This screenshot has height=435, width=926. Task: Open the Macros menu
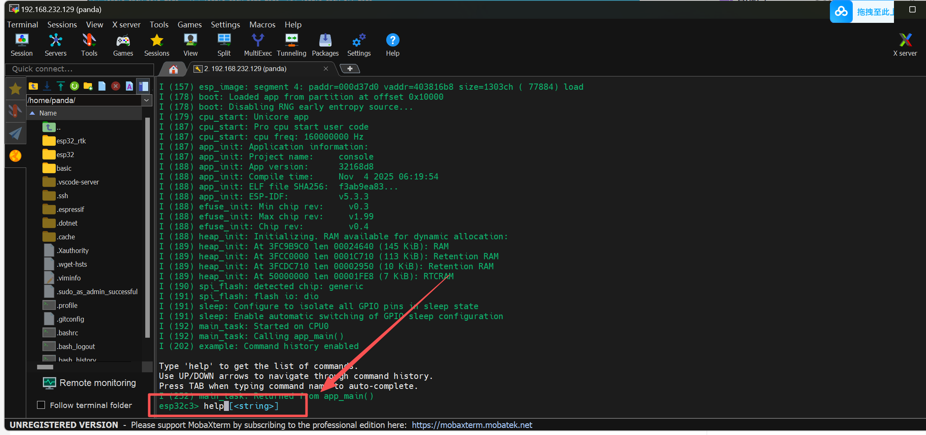pyautogui.click(x=262, y=25)
